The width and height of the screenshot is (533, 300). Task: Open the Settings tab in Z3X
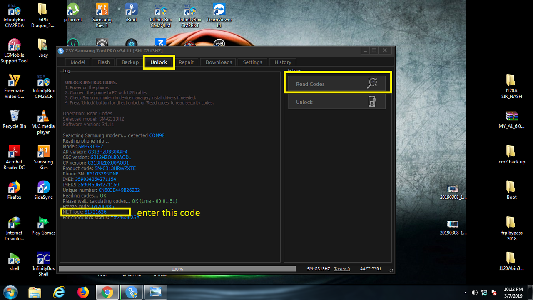point(252,62)
